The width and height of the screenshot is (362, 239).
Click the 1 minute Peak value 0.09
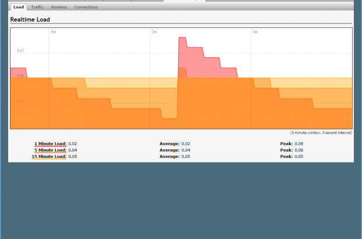coord(299,143)
